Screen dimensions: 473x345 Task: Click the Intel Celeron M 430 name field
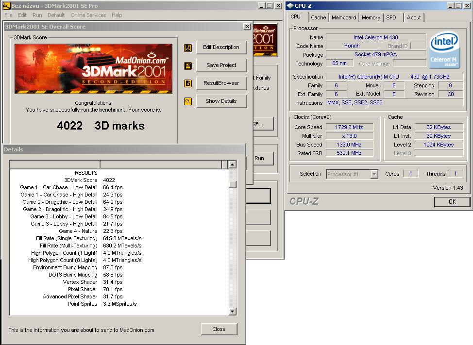376,37
